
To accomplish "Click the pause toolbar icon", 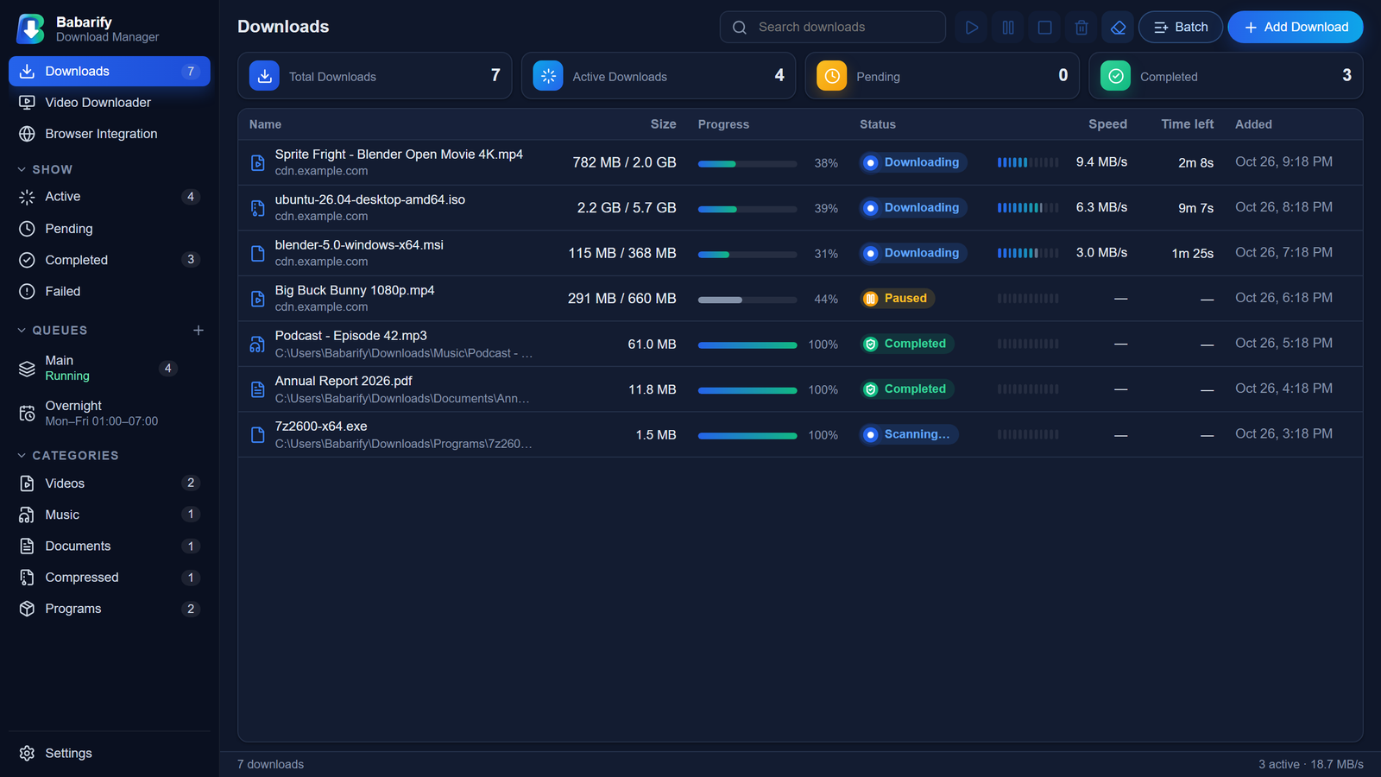I will 1008,27.
